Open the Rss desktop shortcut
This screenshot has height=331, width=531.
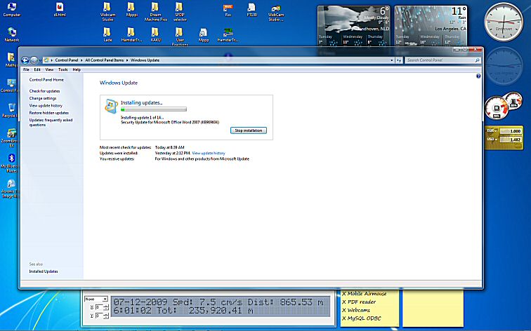pos(228,9)
